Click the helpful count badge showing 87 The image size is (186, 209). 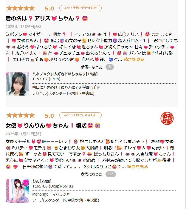[x=111, y=174]
